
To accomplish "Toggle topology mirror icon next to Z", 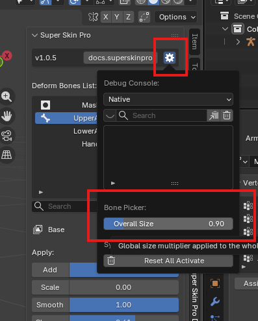I will pos(144,17).
